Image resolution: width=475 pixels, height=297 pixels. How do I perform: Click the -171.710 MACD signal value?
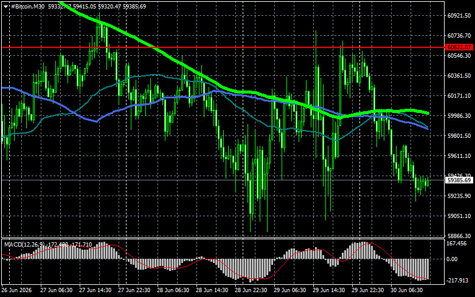click(x=81, y=244)
